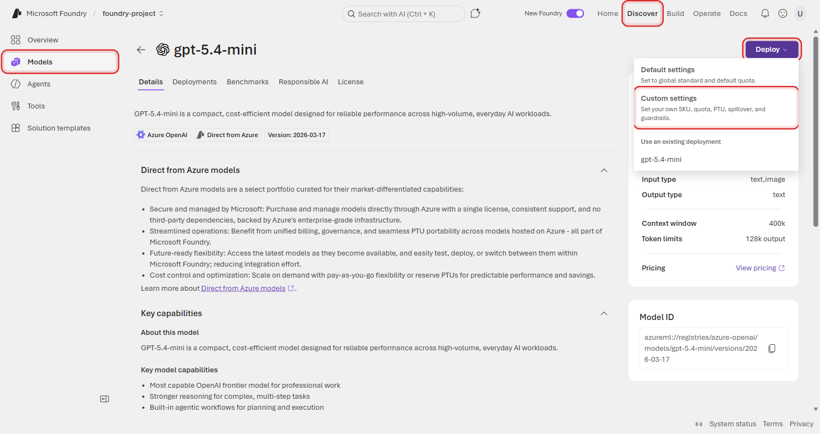Click the text,image input type value
The image size is (820, 434).
(768, 180)
